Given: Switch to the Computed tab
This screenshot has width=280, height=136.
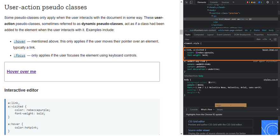Looking at the screenshot, I should point(199,35).
